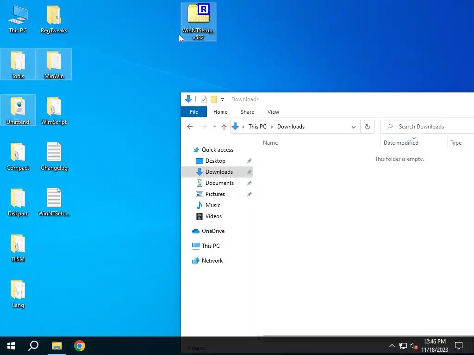Open taskbar Search
The height and width of the screenshot is (355, 474).
(x=33, y=346)
